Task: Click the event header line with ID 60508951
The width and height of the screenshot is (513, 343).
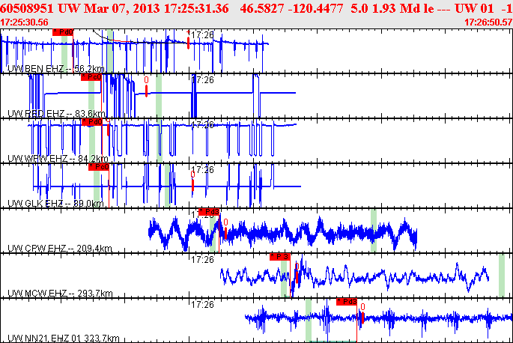Action: (256, 8)
